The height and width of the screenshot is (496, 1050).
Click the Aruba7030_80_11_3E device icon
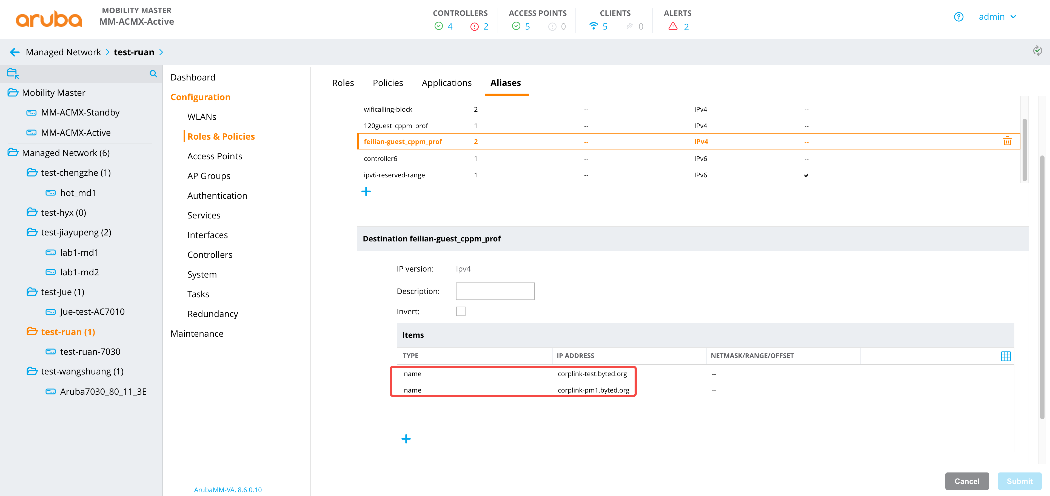[x=50, y=391]
